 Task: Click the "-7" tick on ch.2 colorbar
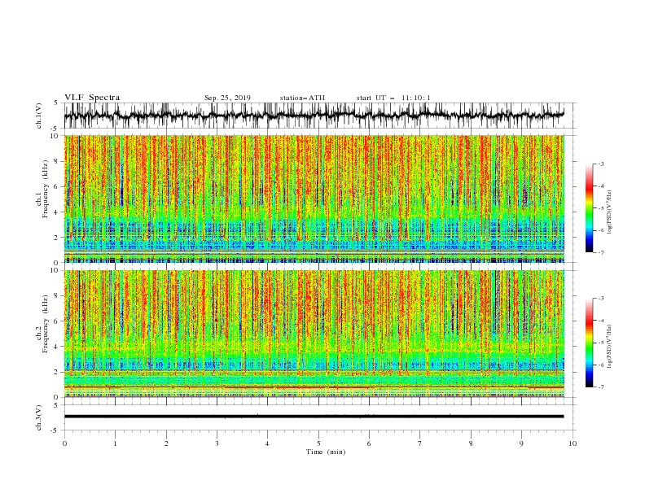[x=601, y=387]
